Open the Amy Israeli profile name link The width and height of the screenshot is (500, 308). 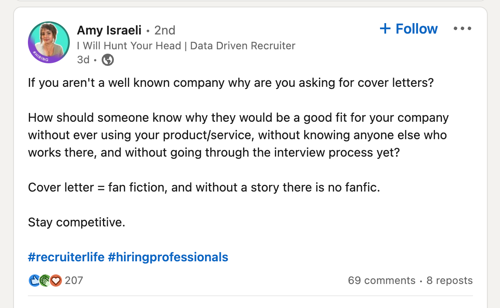109,30
